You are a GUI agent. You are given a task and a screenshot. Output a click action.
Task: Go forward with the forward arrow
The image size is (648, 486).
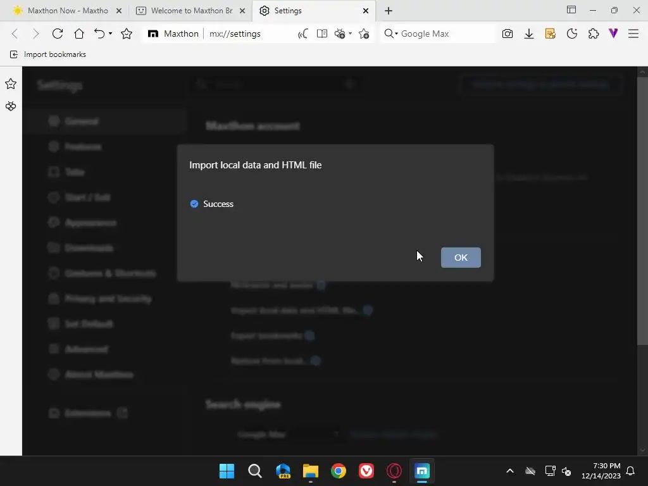35,34
